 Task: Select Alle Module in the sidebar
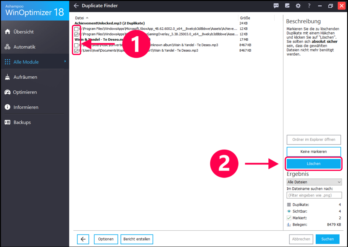click(x=35, y=62)
